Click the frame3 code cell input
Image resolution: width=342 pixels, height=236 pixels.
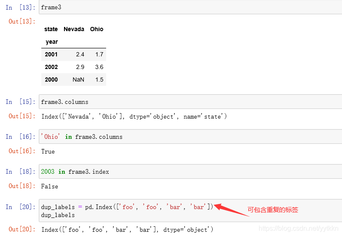[190, 7]
